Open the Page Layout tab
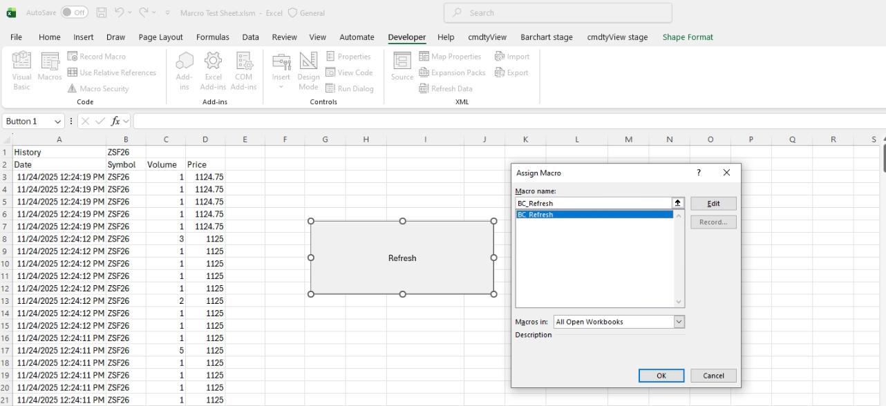This screenshot has width=886, height=406. tap(160, 37)
